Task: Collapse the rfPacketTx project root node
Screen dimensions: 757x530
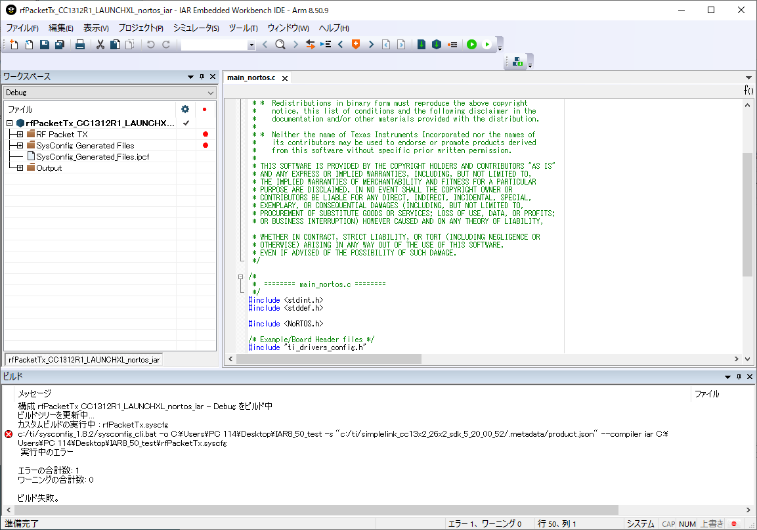Action: 10,123
